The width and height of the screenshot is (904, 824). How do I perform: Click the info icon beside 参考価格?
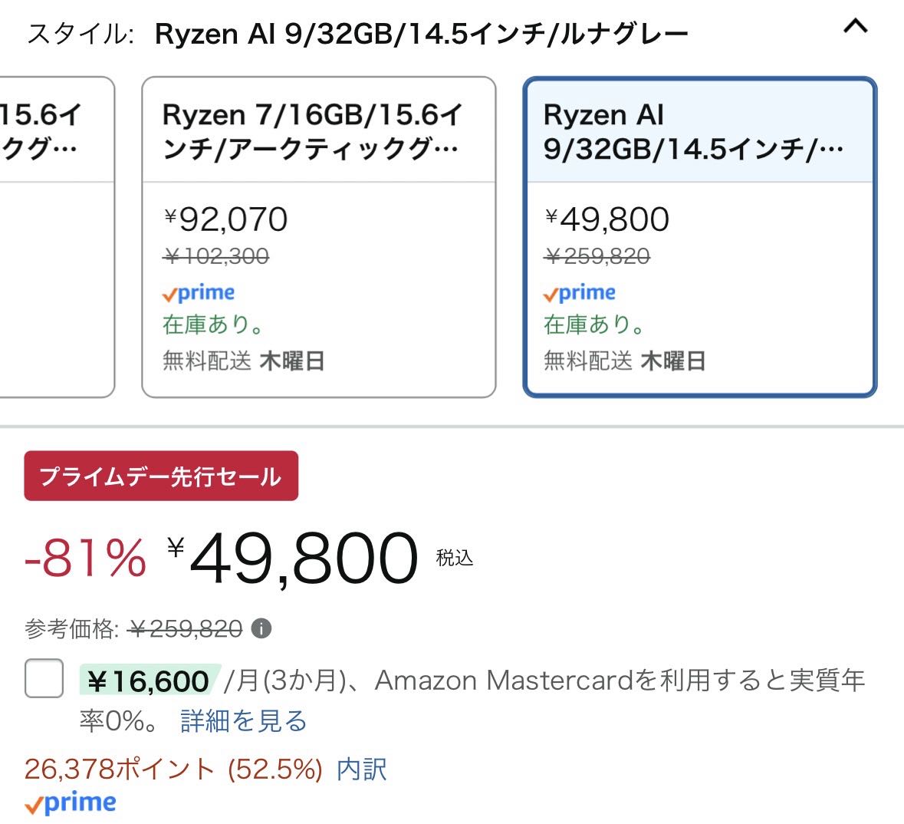261,628
